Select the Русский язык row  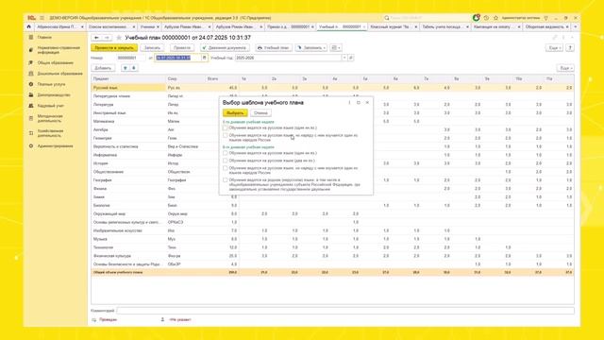[332, 88]
